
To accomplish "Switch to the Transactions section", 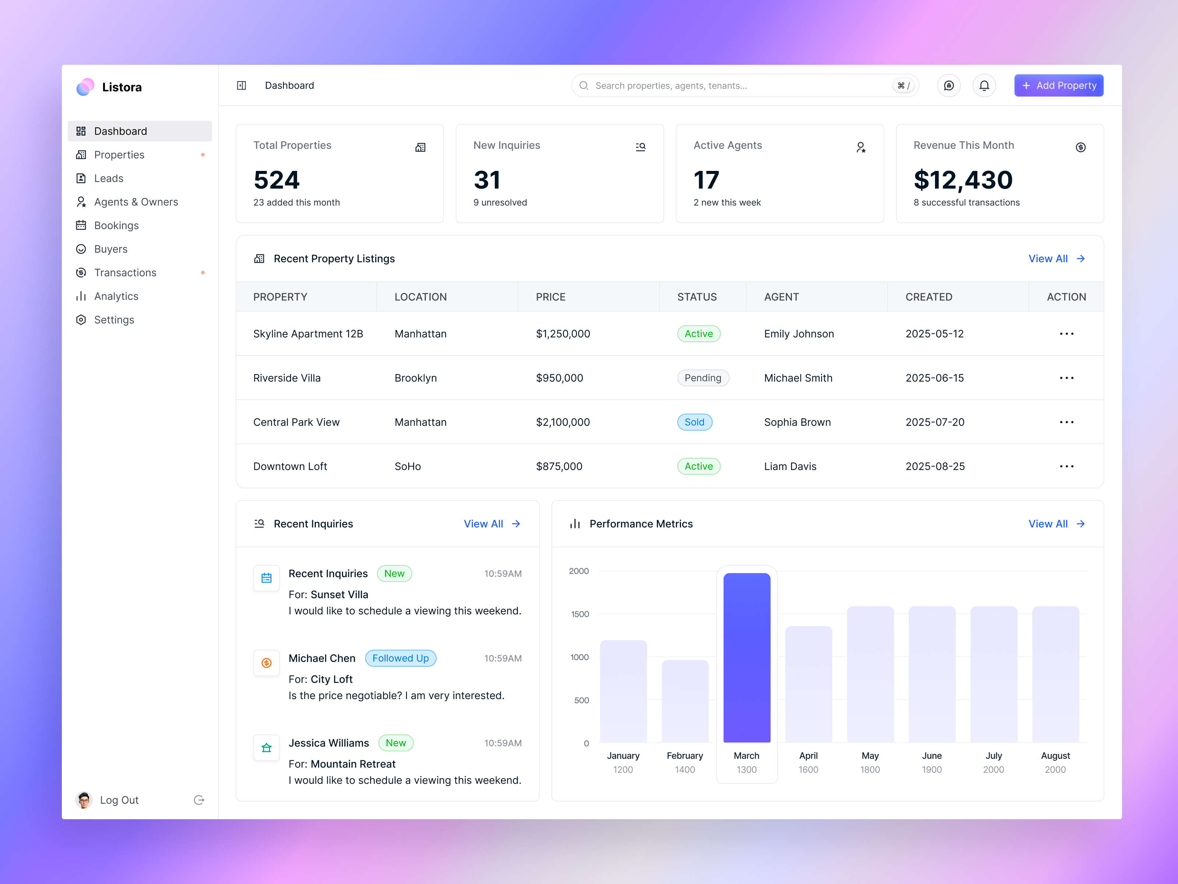I will click(125, 272).
